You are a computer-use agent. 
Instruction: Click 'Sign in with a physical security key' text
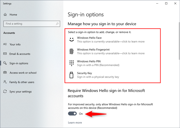point(98,77)
